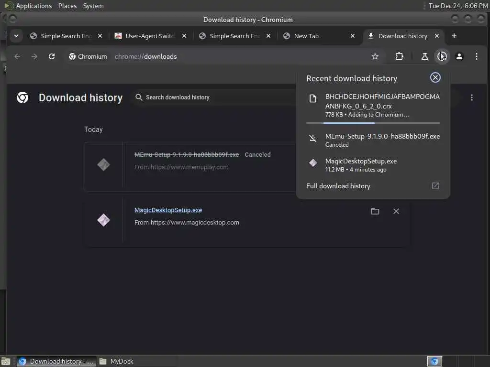Click the From https://www.magicdesktop.com text
The image size is (490, 367).
click(187, 223)
